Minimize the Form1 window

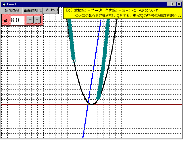tap(169, 4)
